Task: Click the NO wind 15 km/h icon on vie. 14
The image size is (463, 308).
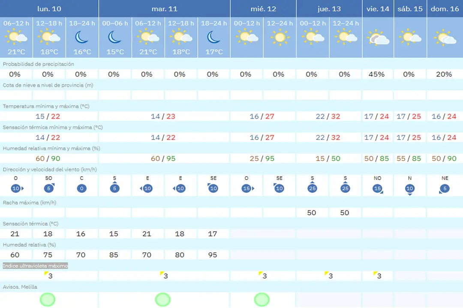Action: click(378, 189)
